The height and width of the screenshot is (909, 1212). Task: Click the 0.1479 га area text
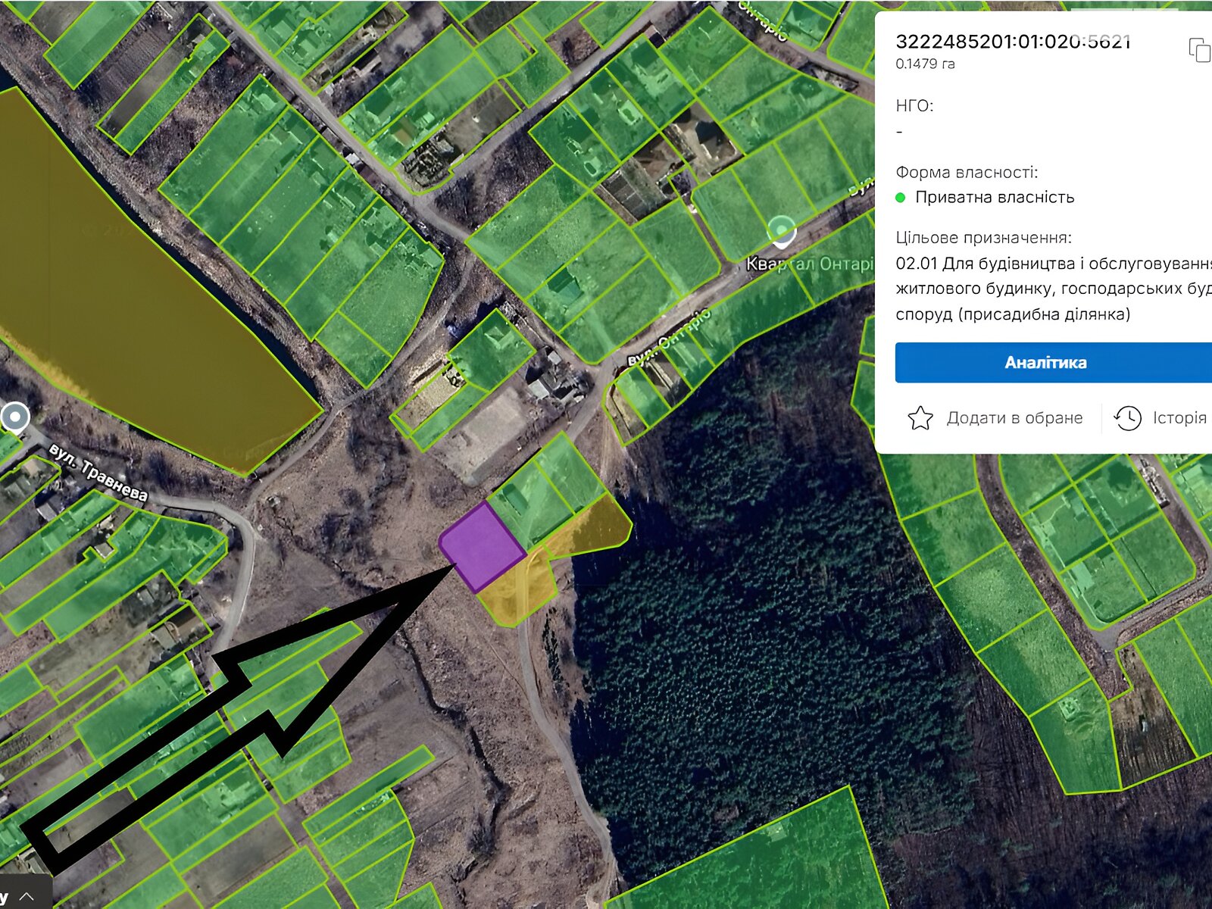(x=925, y=64)
